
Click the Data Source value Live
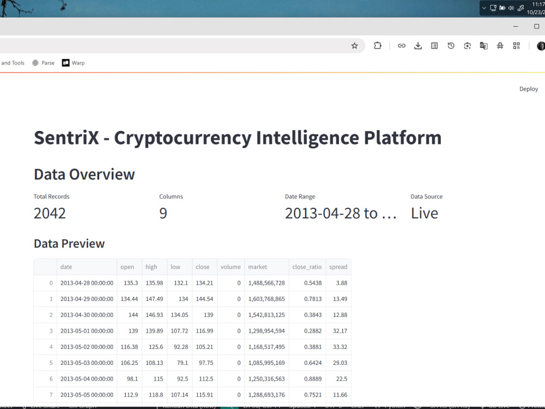(425, 213)
